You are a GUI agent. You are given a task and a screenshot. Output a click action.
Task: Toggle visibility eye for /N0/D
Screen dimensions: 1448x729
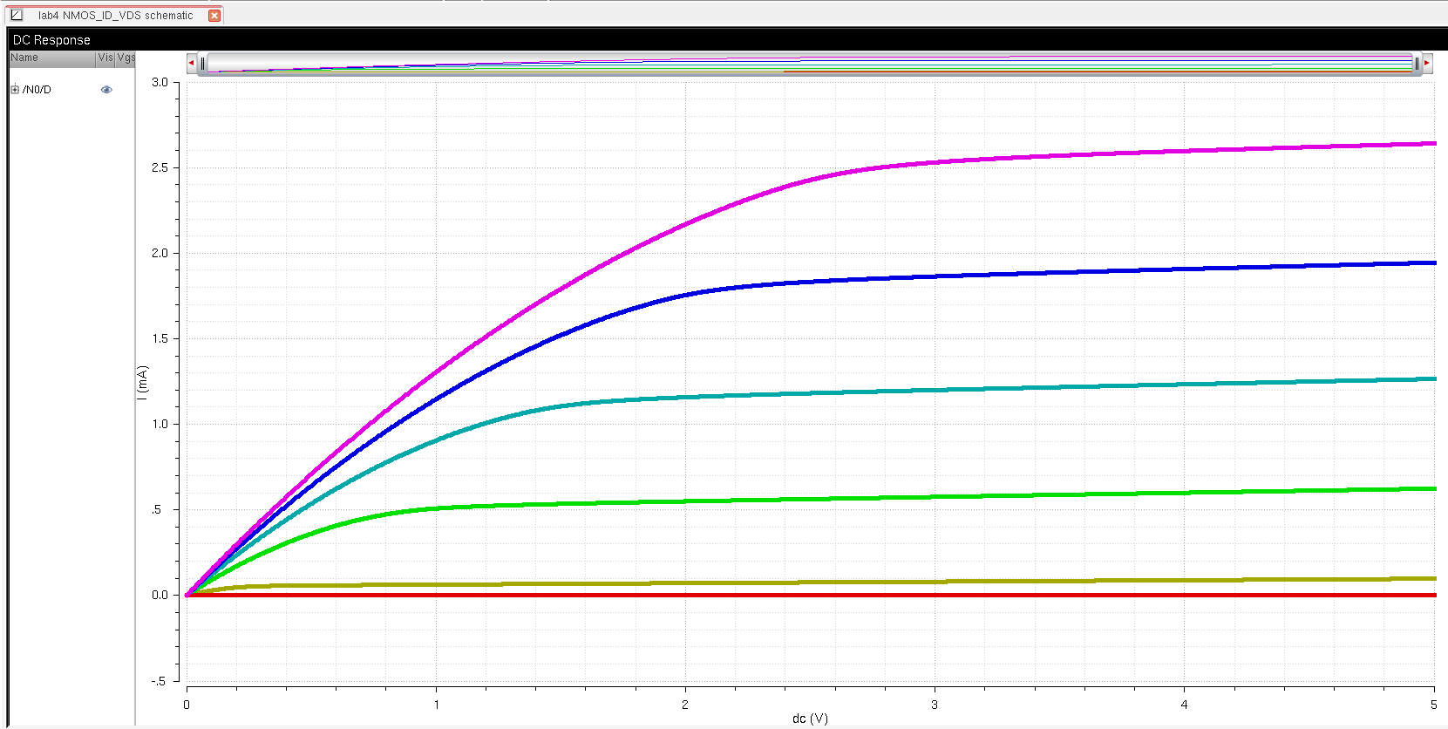[106, 90]
